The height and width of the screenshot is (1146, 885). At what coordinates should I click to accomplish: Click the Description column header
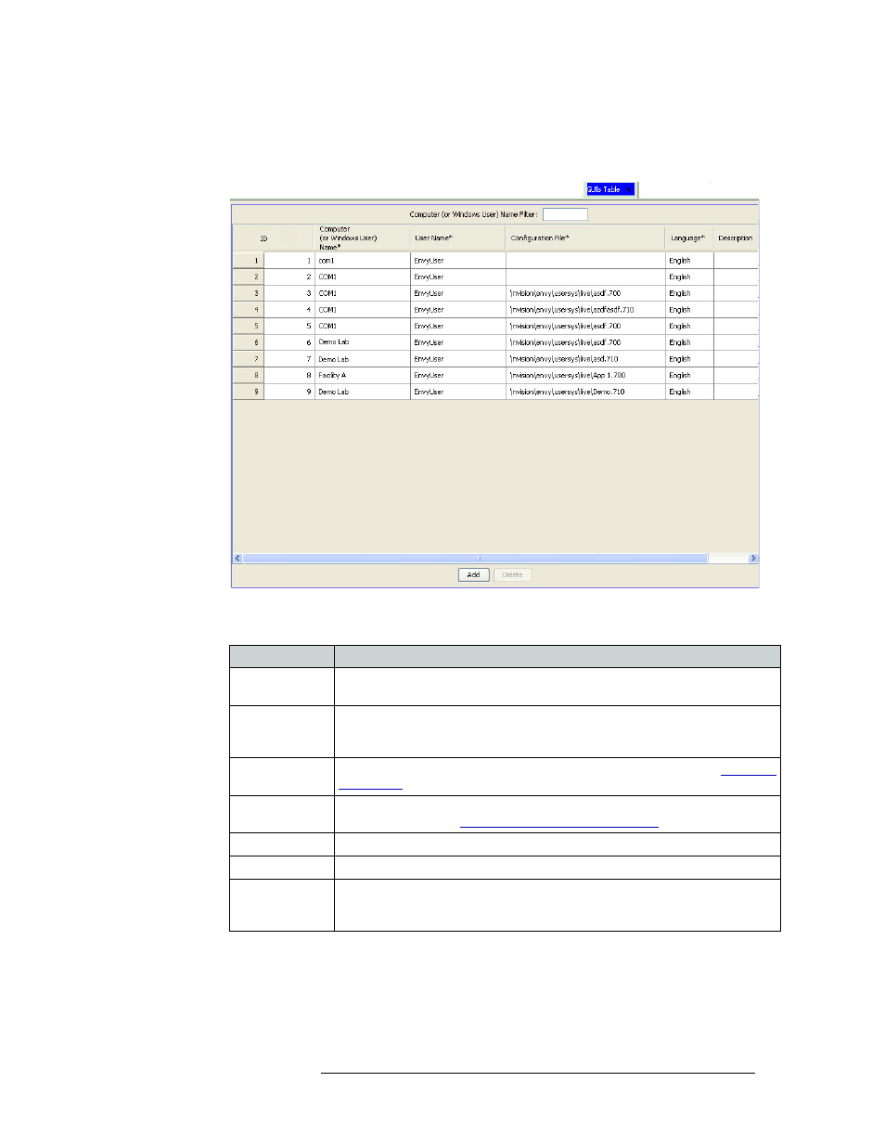point(736,238)
